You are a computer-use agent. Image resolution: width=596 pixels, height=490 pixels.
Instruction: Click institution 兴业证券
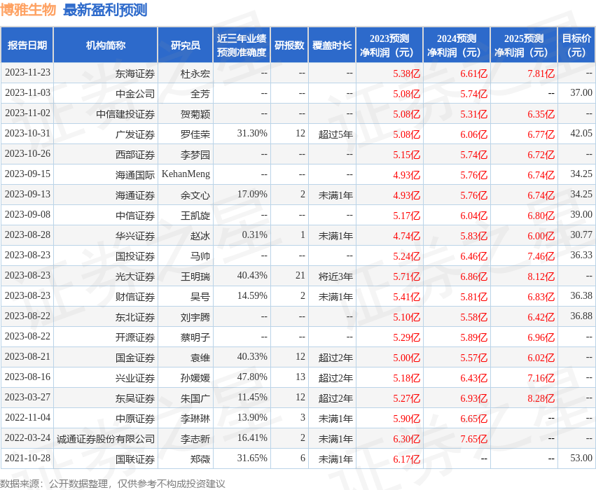click(135, 378)
